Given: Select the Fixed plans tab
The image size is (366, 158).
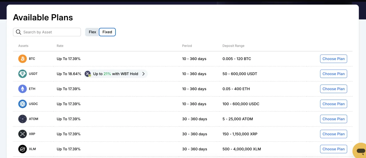Looking at the screenshot, I should click(x=107, y=32).
